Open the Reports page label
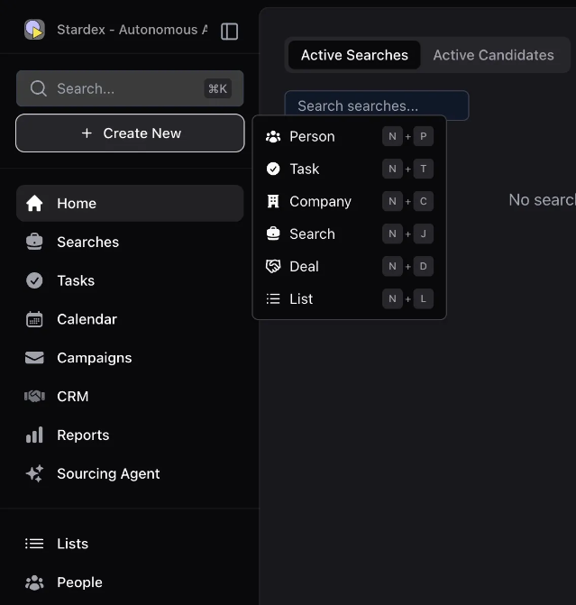 (83, 435)
